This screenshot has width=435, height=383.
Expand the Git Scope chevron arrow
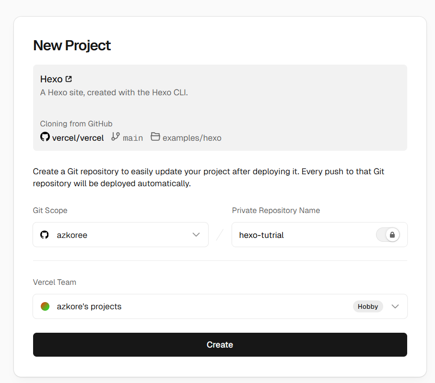pyautogui.click(x=196, y=235)
